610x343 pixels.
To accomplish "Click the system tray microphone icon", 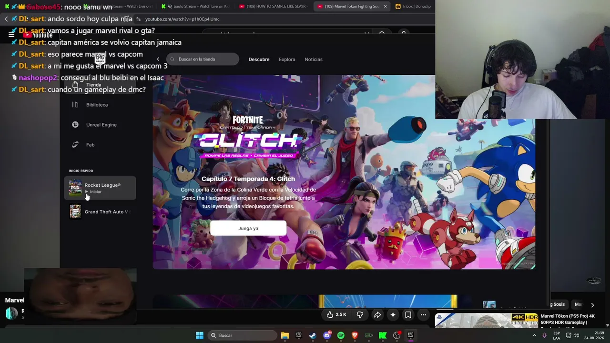I will pos(545,335).
